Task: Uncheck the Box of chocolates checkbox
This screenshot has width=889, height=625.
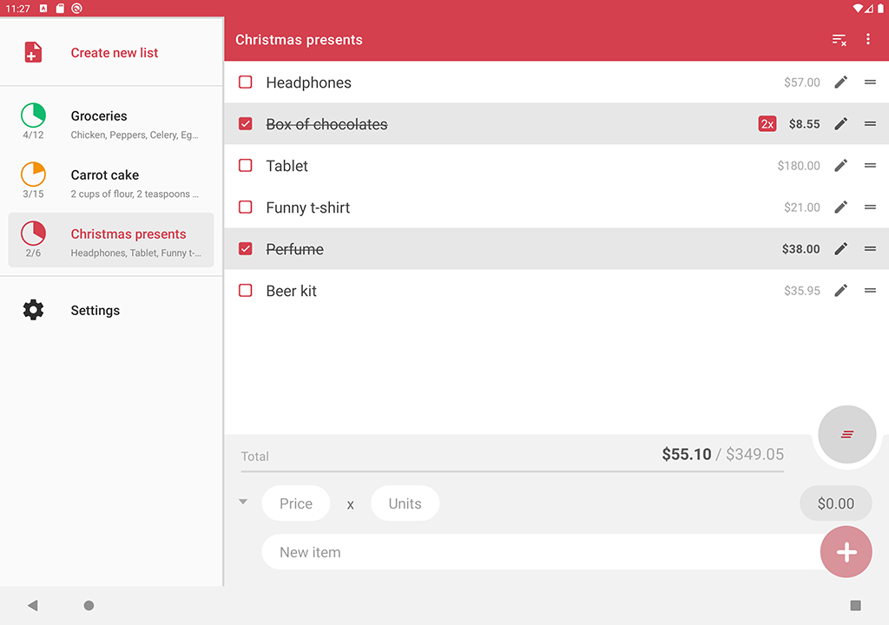Action: (246, 124)
